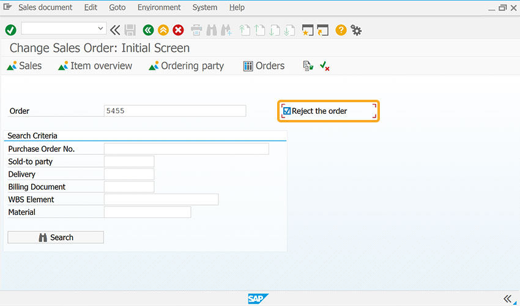
Task: Click the Find Next binoculars icon
Action: (226, 30)
